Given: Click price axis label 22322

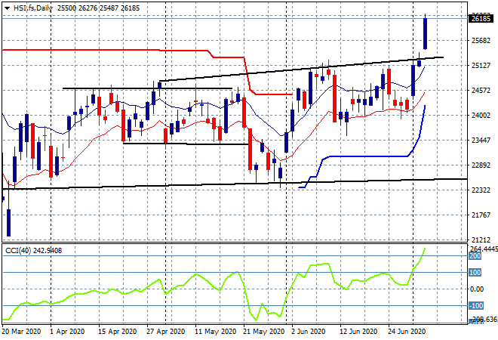Looking at the screenshot, I should point(481,190).
